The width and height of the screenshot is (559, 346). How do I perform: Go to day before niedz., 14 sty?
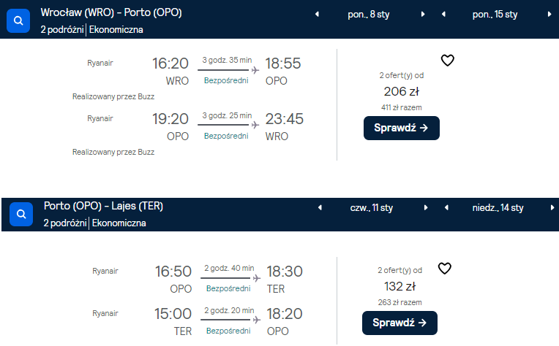(x=446, y=207)
